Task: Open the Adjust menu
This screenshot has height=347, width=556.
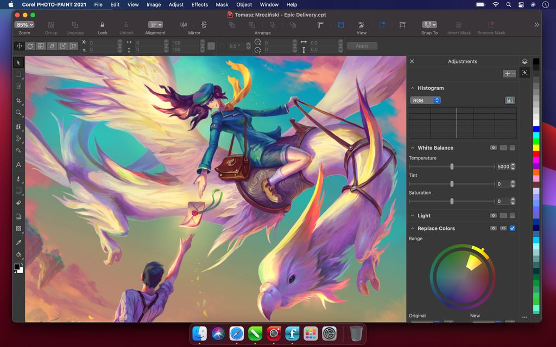Action: (x=176, y=4)
